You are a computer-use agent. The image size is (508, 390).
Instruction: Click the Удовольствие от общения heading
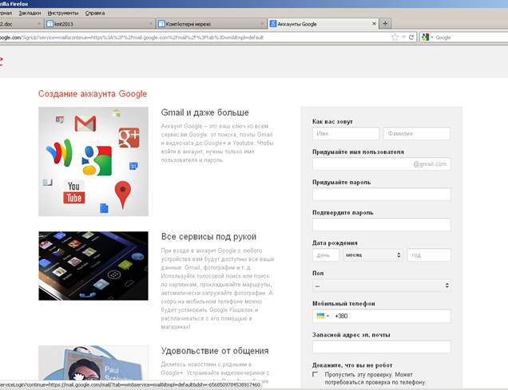[215, 351]
